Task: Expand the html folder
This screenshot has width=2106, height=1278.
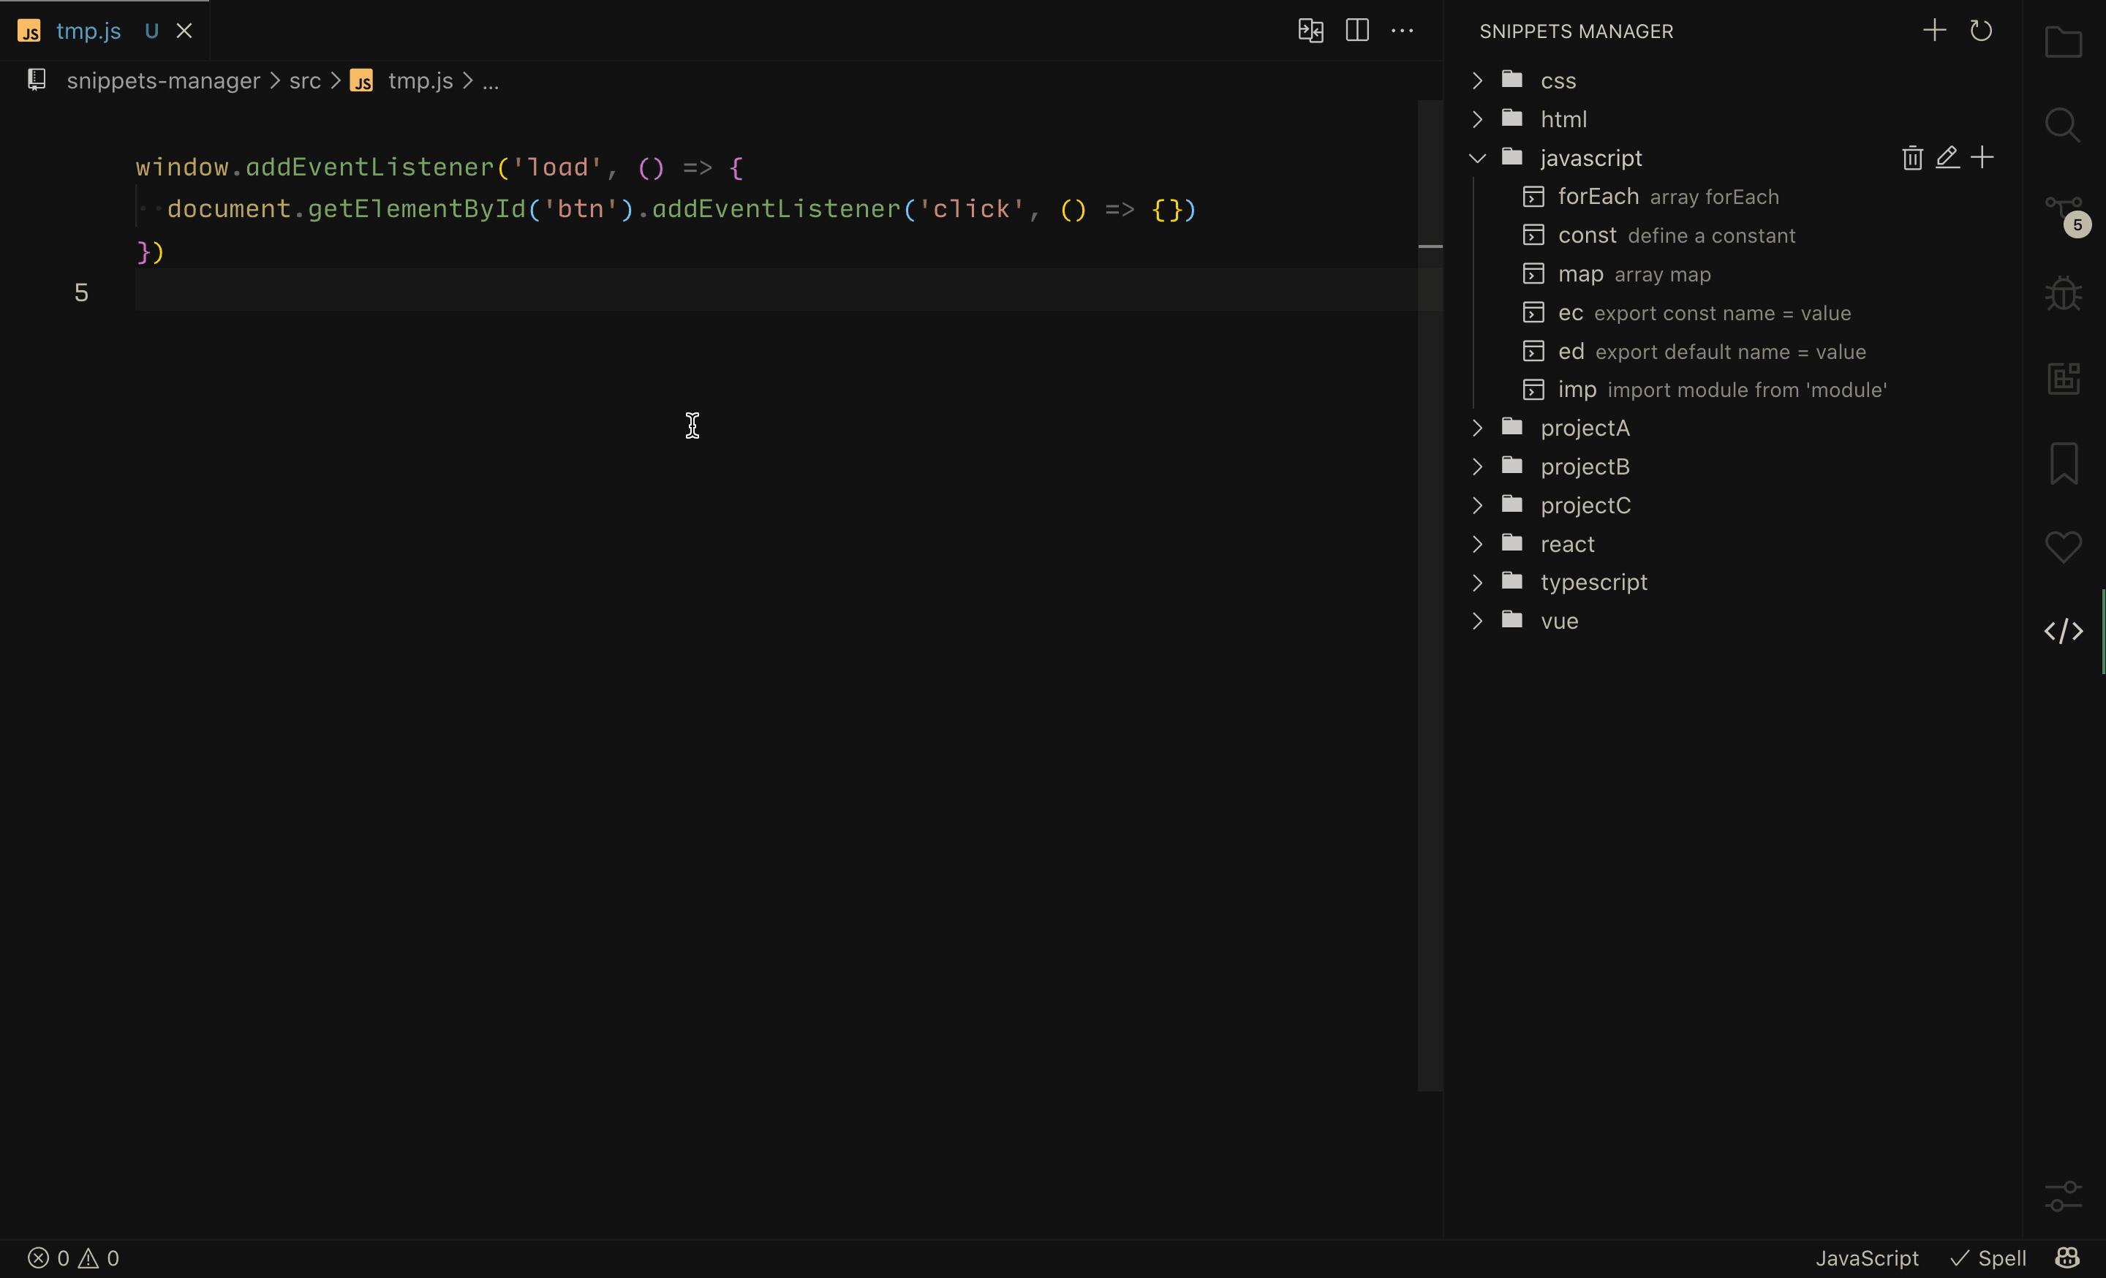Action: point(1477,118)
